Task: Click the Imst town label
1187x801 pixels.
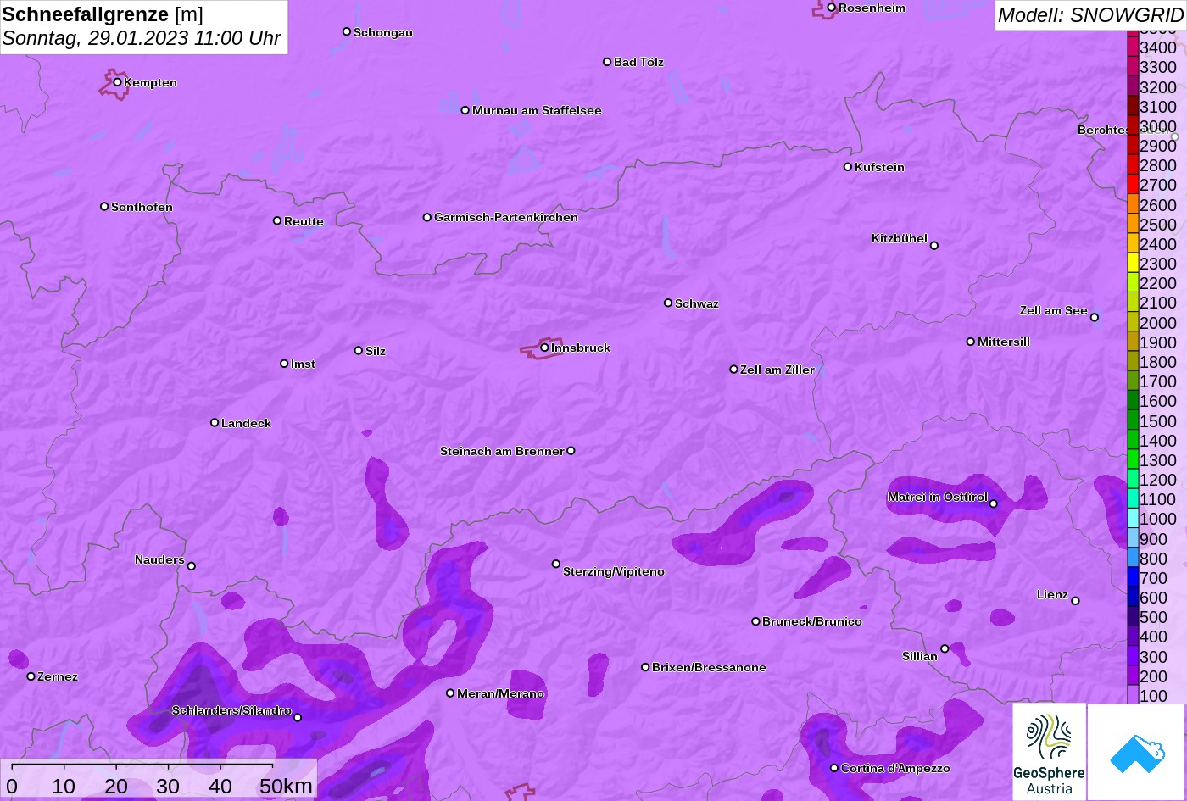Action: pyautogui.click(x=303, y=364)
